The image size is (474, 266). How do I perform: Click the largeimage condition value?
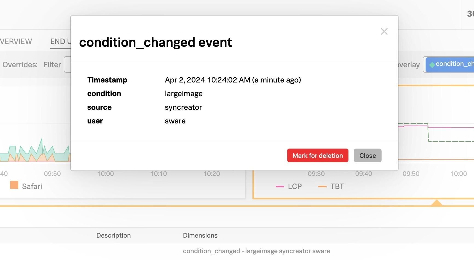[184, 94]
